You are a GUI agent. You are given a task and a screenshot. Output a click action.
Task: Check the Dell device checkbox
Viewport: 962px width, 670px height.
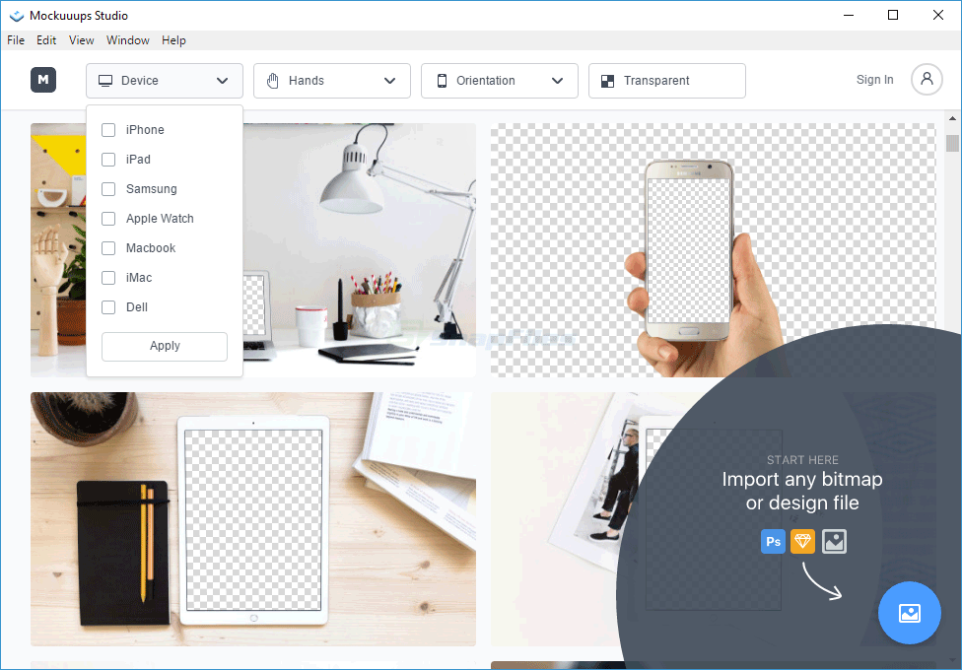click(108, 307)
